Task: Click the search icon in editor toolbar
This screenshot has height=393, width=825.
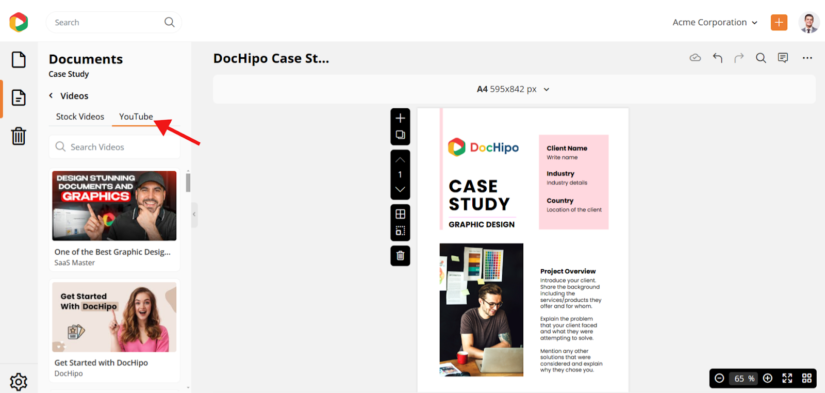Action: 761,58
